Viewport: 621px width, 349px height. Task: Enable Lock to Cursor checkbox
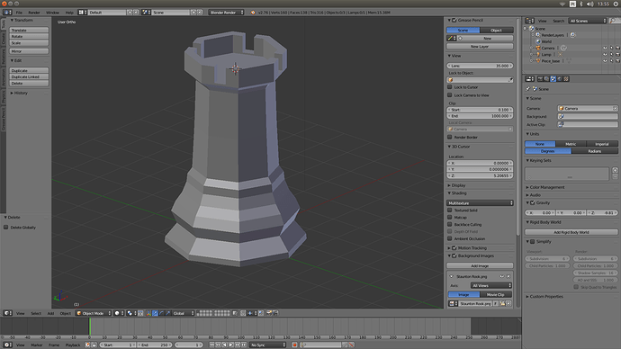pyautogui.click(x=449, y=86)
